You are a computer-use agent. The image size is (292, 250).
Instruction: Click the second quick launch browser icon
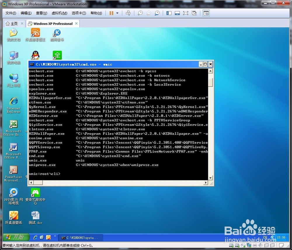[42, 237]
